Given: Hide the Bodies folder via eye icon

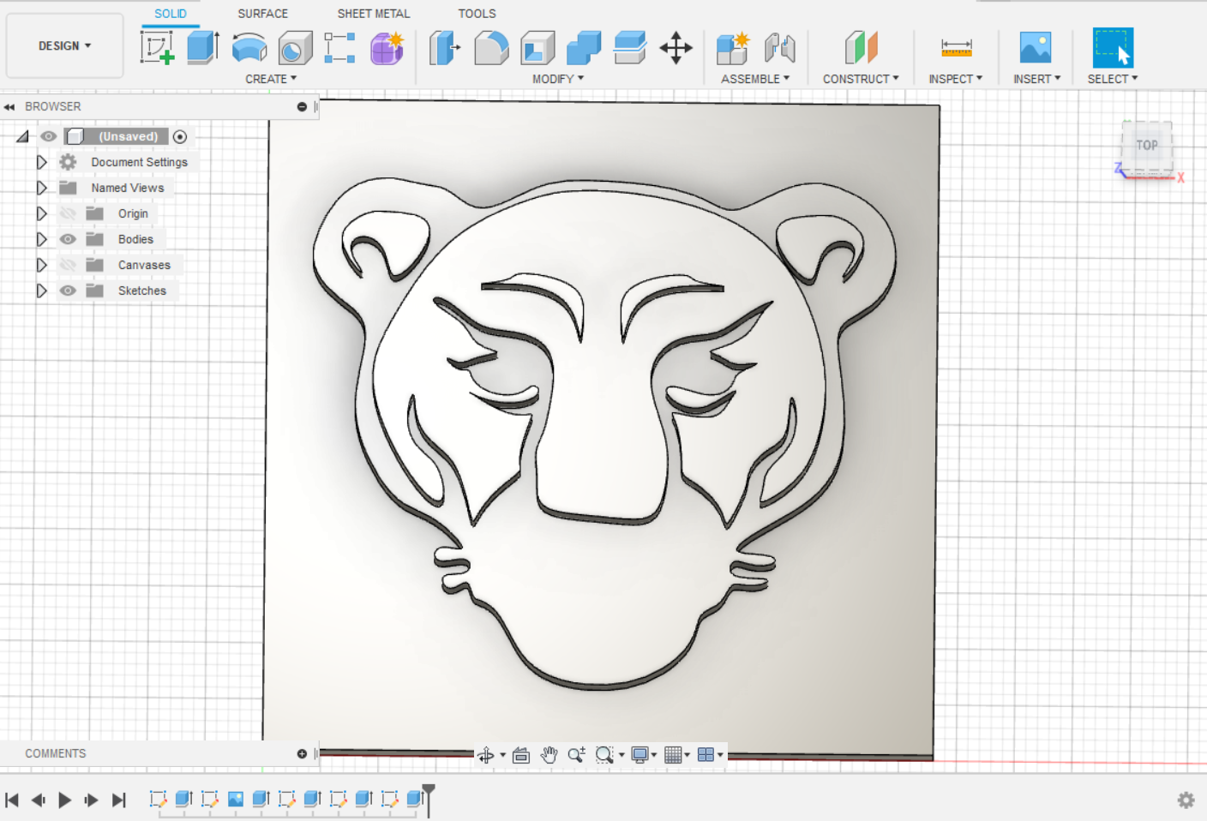Looking at the screenshot, I should [69, 239].
